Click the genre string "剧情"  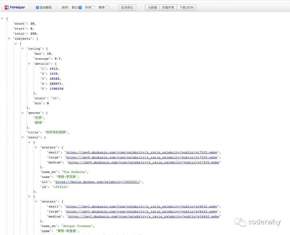pyautogui.click(x=38, y=122)
